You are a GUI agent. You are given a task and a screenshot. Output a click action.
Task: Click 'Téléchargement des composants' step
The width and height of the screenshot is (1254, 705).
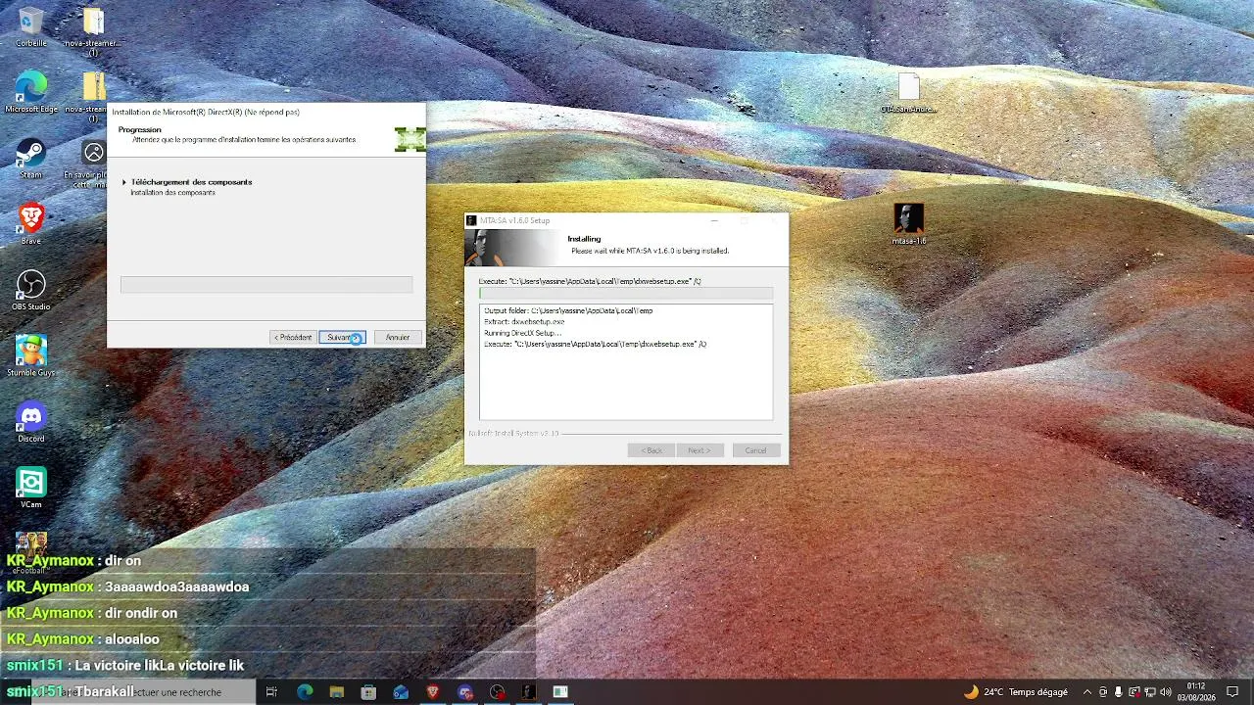click(x=191, y=182)
